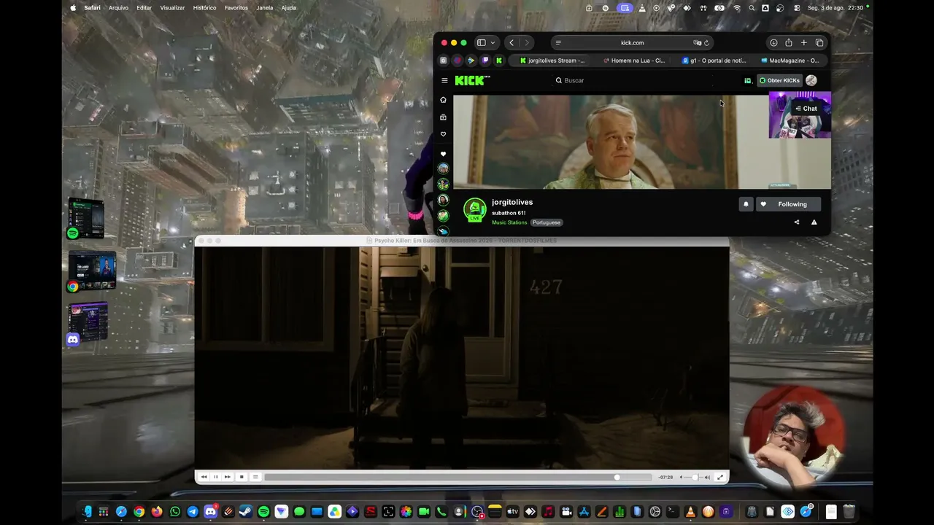
Task: Open the jorgitolives live avatar
Action: [475, 209]
